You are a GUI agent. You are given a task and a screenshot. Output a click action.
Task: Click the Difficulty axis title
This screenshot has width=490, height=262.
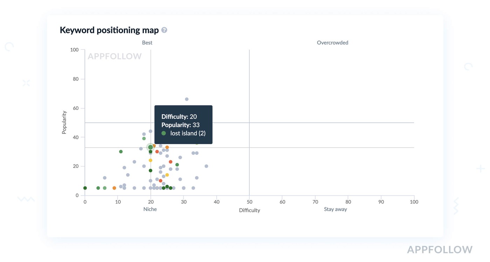pyautogui.click(x=250, y=210)
